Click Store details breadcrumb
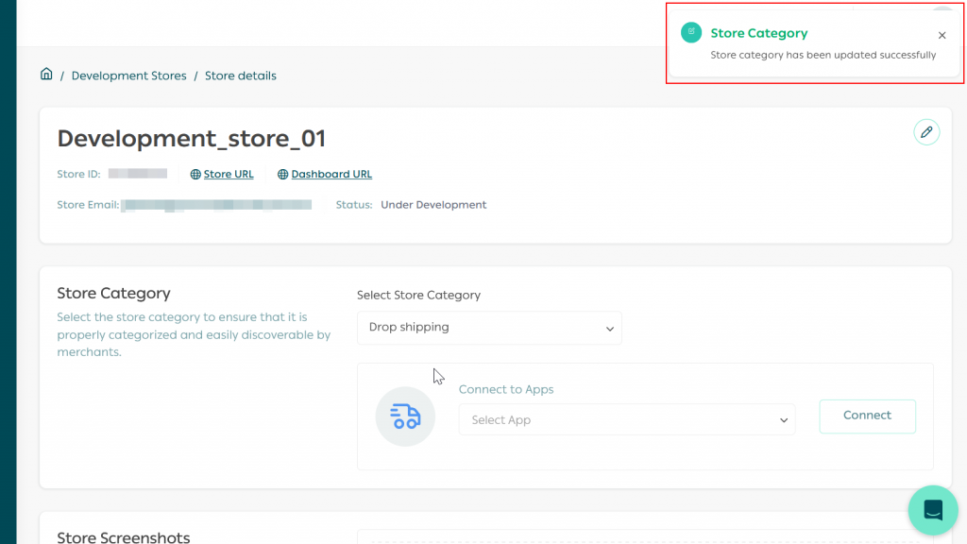 point(241,76)
